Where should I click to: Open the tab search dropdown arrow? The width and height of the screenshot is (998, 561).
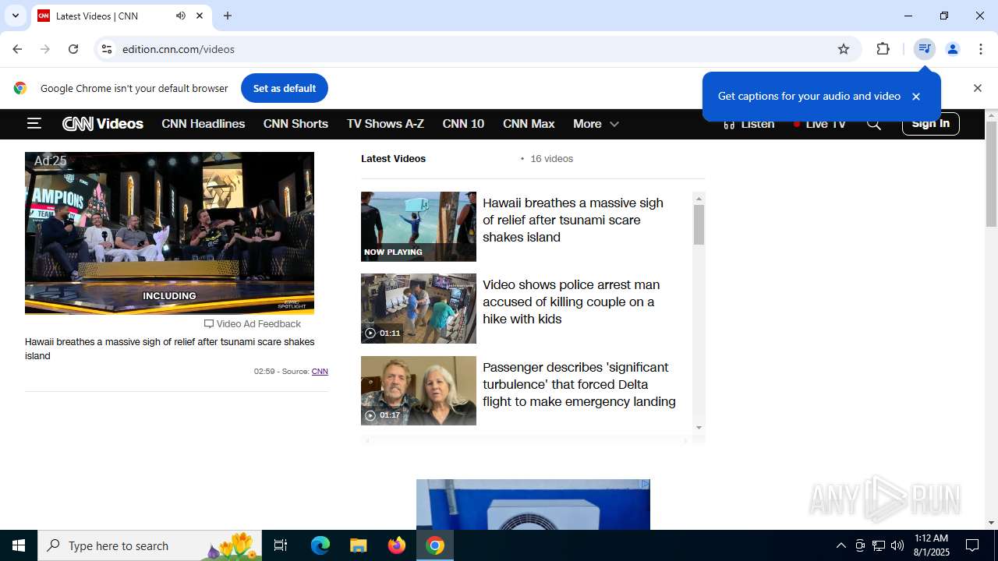(x=15, y=16)
